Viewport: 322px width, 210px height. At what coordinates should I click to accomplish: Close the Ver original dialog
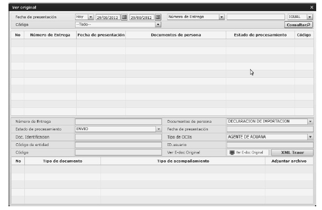311,7
